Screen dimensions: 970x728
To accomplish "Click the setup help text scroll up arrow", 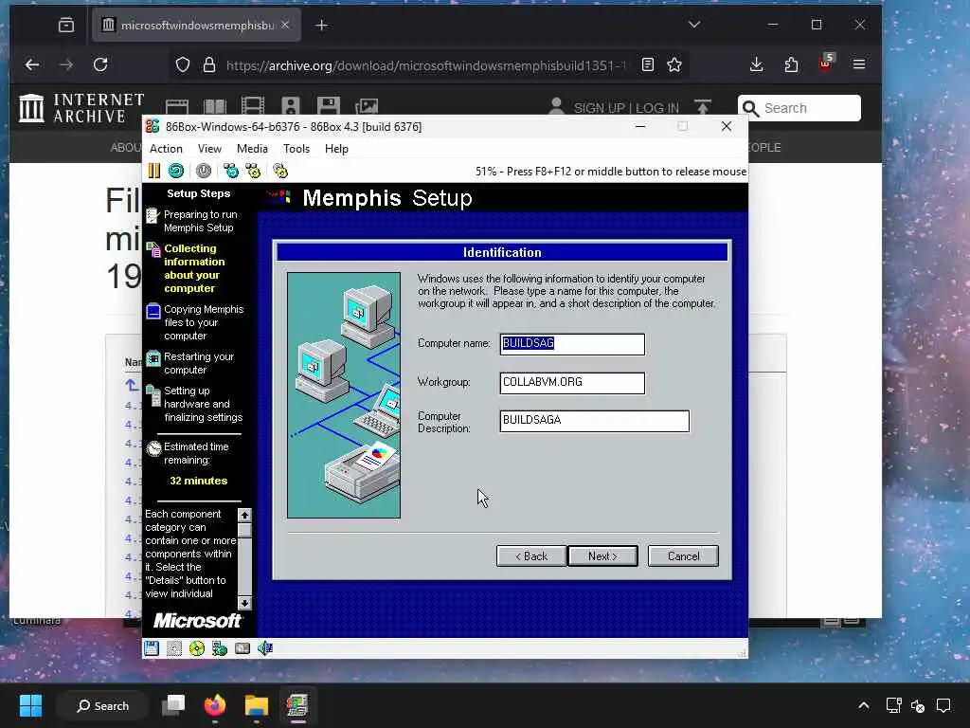I will (245, 515).
